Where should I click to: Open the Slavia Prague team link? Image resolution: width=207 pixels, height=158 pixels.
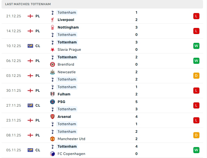click(69, 50)
